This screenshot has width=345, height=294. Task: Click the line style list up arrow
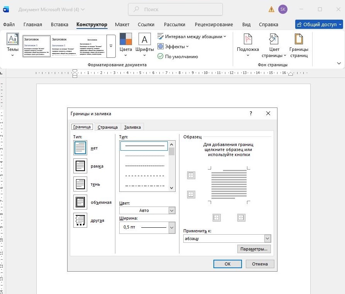pyautogui.click(x=172, y=144)
